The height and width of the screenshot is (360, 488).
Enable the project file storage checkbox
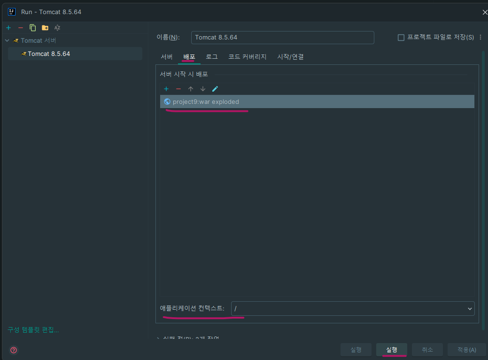click(x=401, y=38)
